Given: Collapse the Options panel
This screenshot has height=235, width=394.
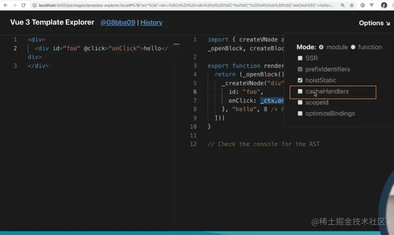Looking at the screenshot, I should pyautogui.click(x=374, y=23).
